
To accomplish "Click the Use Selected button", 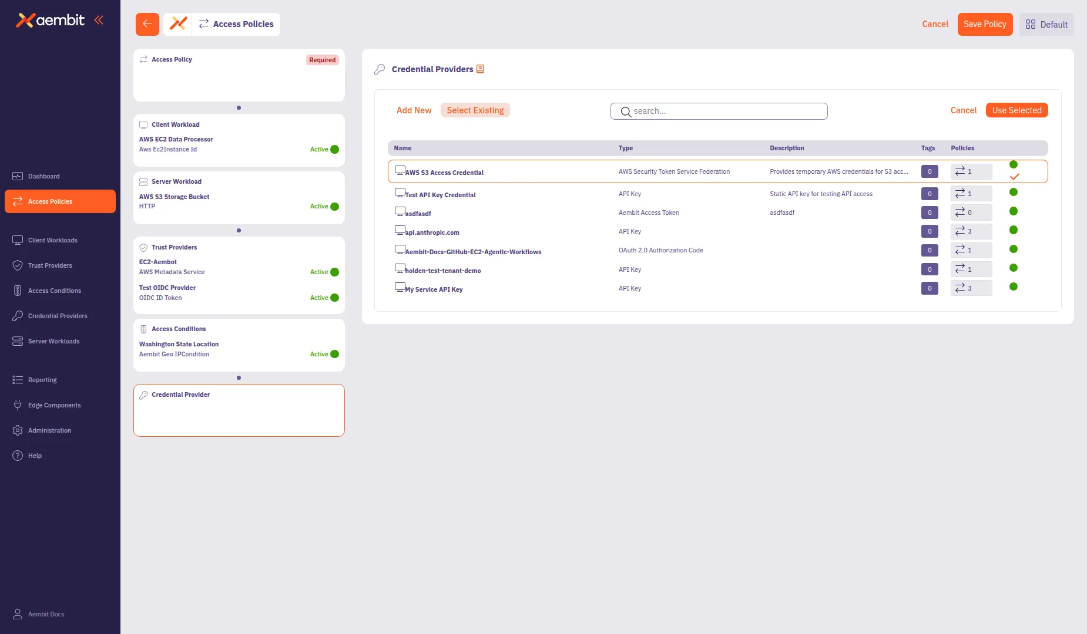I will (x=1016, y=110).
